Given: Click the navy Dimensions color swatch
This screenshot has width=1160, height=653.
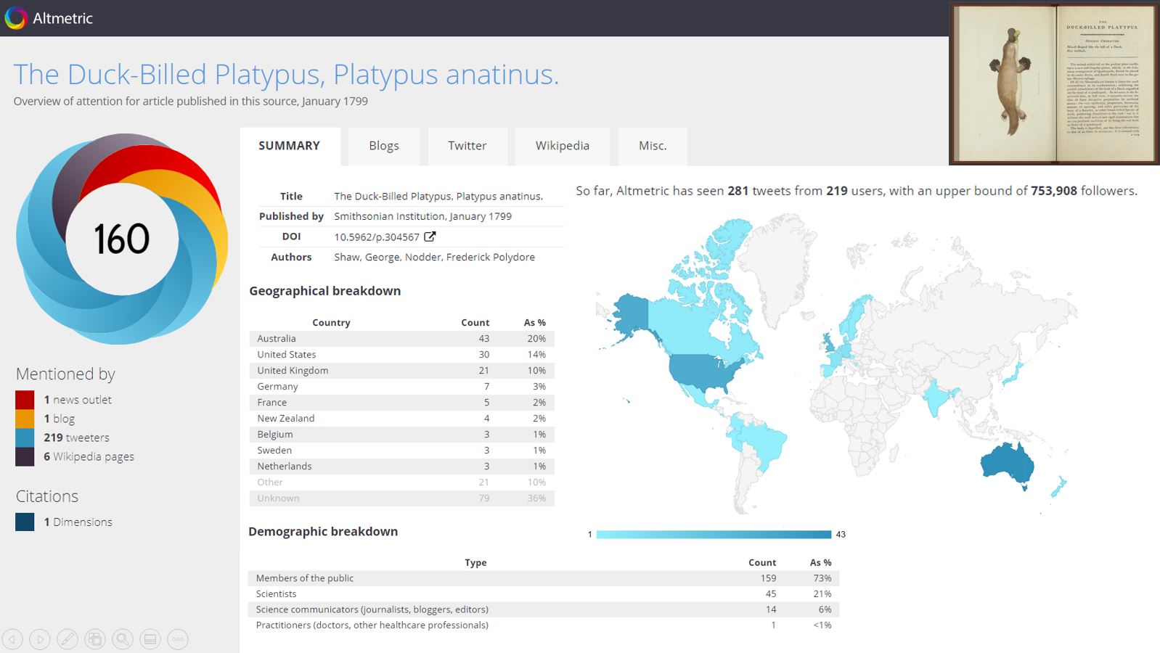Looking at the screenshot, I should (25, 522).
